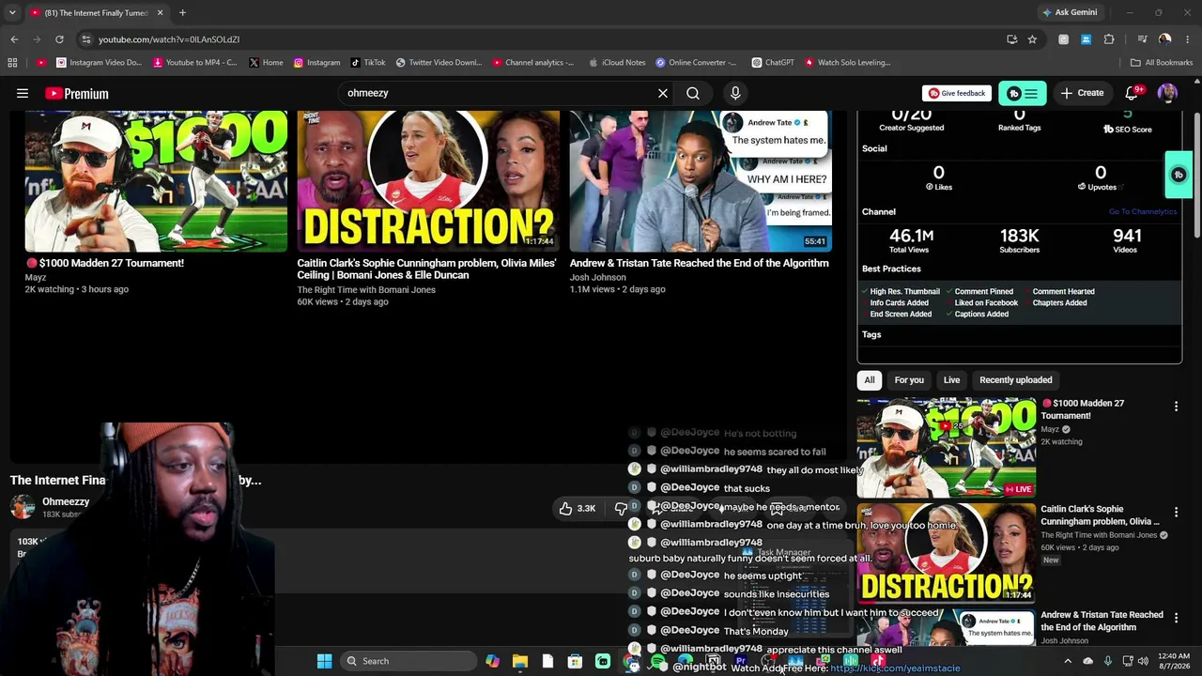Open the Ohmeezzy channel name
This screenshot has width=1202, height=676.
coord(66,502)
